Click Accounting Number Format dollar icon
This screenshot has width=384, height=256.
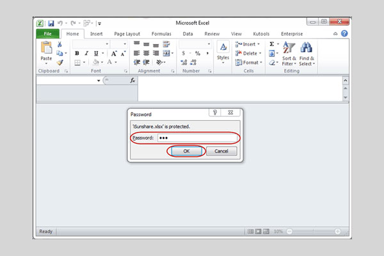[x=184, y=53]
